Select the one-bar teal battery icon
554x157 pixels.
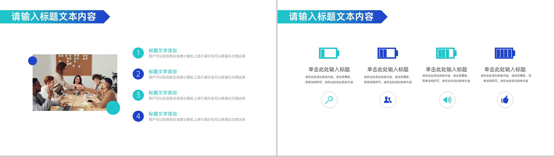click(x=329, y=53)
